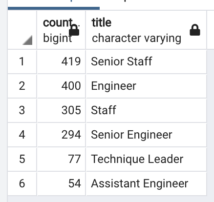214x202 pixels.
Task: Click the lock icon in title column
Action: (x=195, y=30)
